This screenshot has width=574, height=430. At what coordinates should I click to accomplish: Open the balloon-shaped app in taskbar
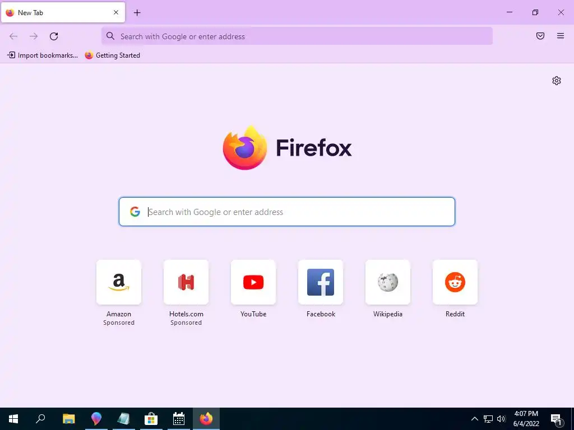click(96, 419)
